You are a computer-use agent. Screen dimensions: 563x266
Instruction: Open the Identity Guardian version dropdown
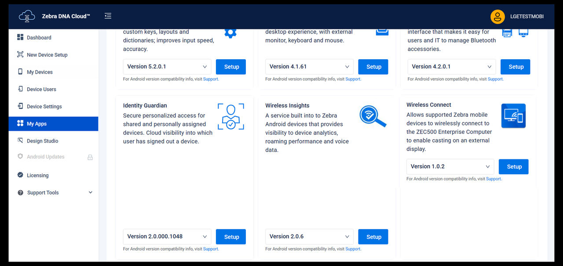coord(167,236)
